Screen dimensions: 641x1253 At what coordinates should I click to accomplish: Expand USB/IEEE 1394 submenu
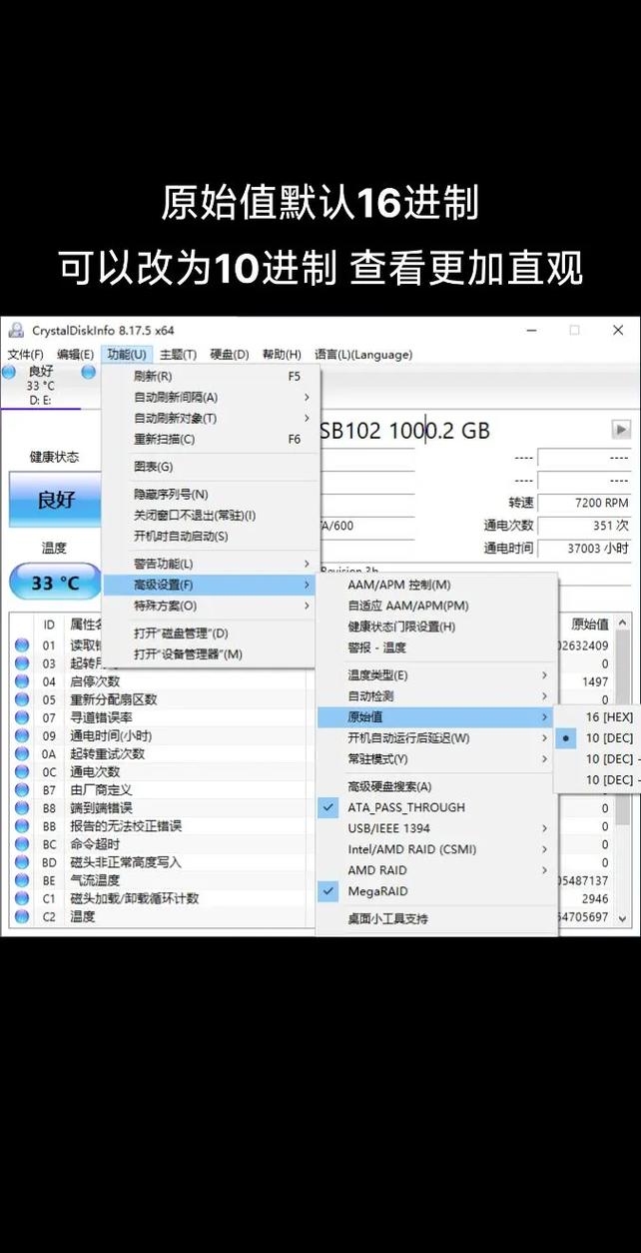tap(436, 828)
